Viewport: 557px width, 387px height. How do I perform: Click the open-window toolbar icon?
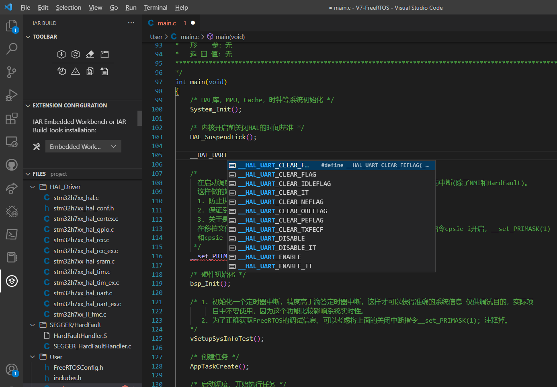coord(104,54)
